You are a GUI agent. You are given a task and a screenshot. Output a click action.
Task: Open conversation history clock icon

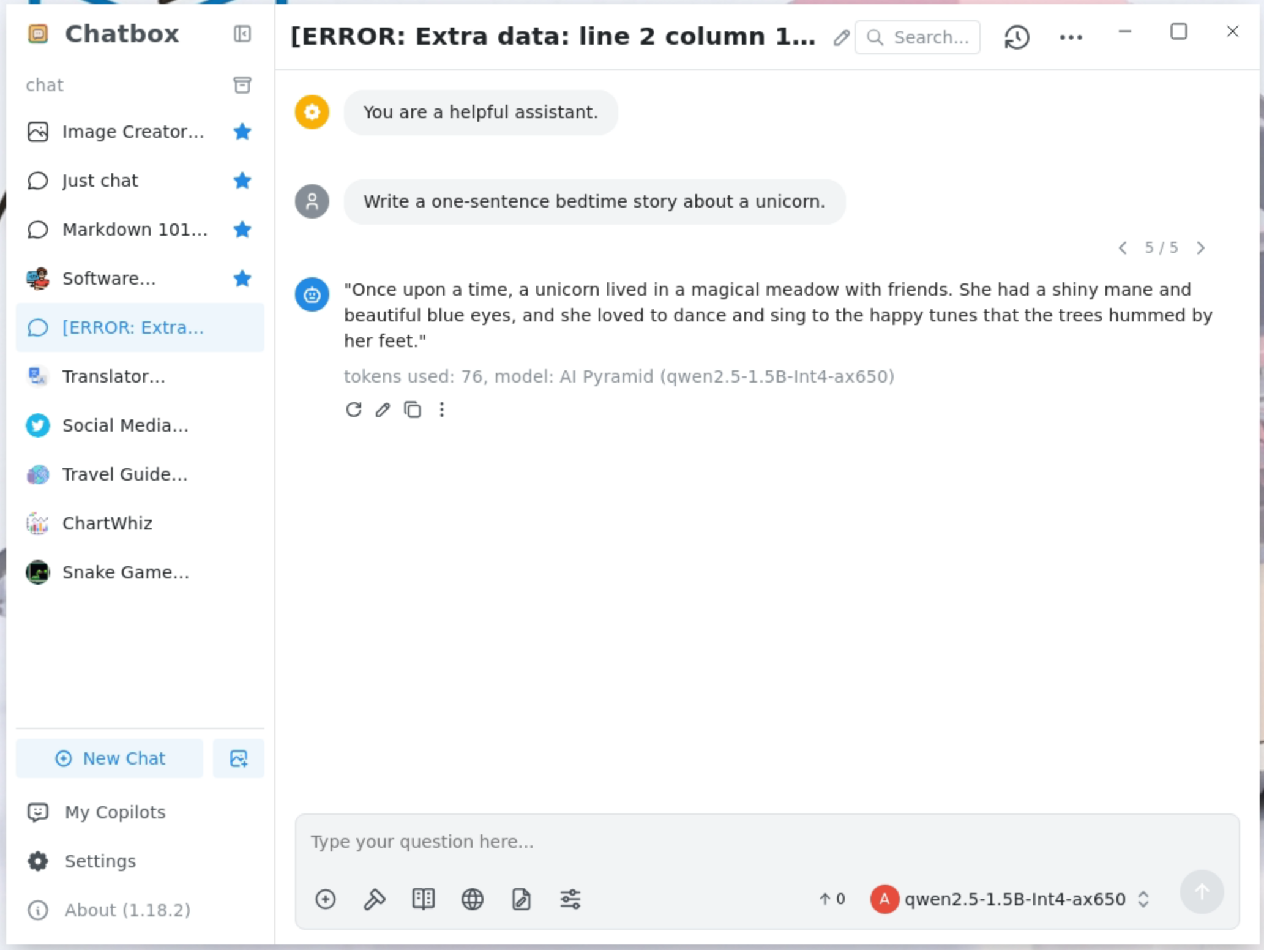click(x=1017, y=37)
